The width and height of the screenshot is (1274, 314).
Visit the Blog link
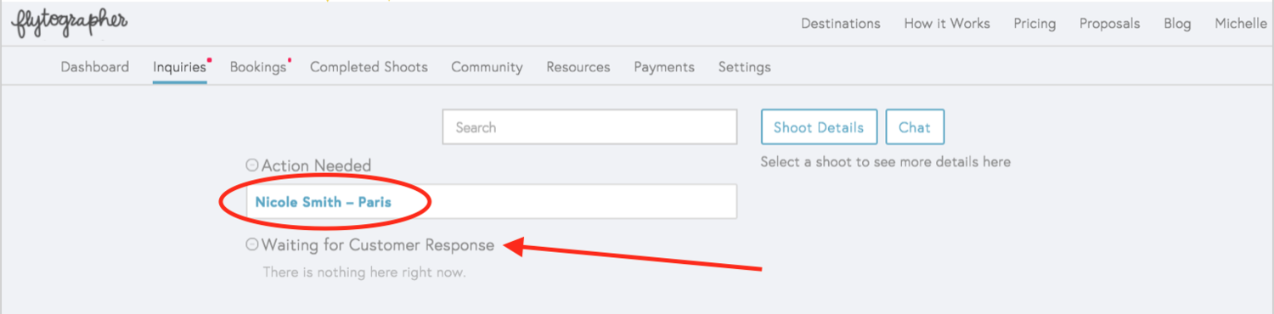(x=1177, y=24)
